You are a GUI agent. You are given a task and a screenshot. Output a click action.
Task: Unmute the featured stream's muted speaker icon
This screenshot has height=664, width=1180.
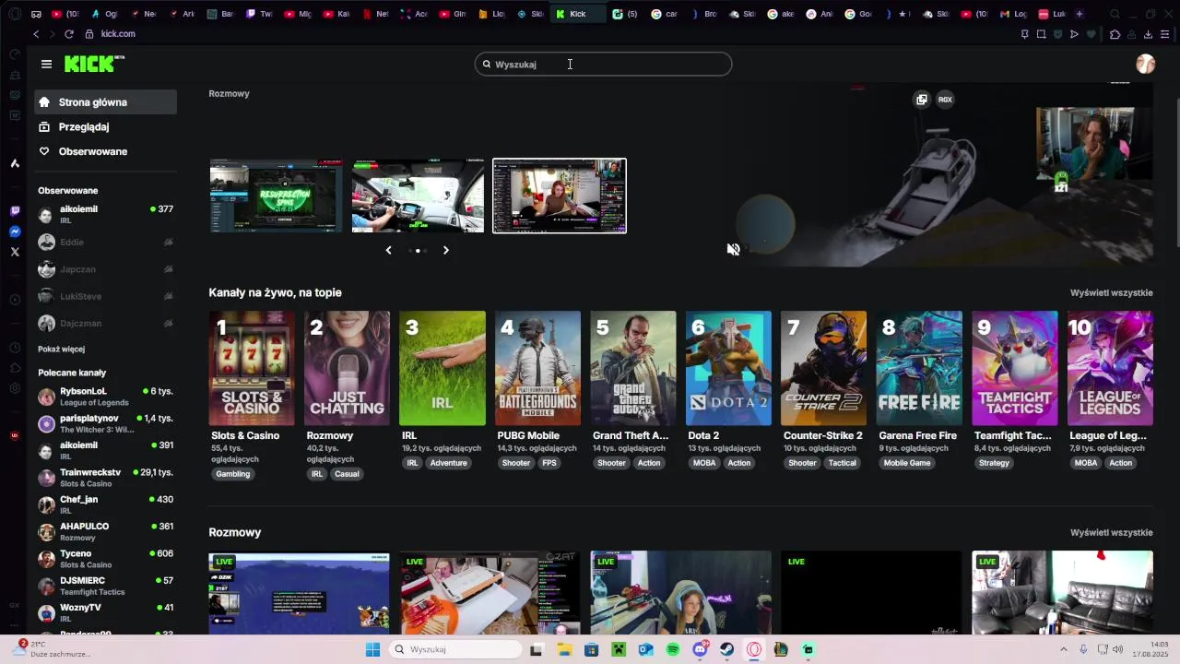pyautogui.click(x=733, y=249)
